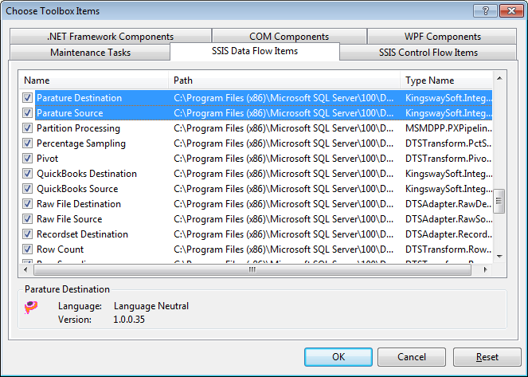Click the Language Neutral value

point(151,306)
